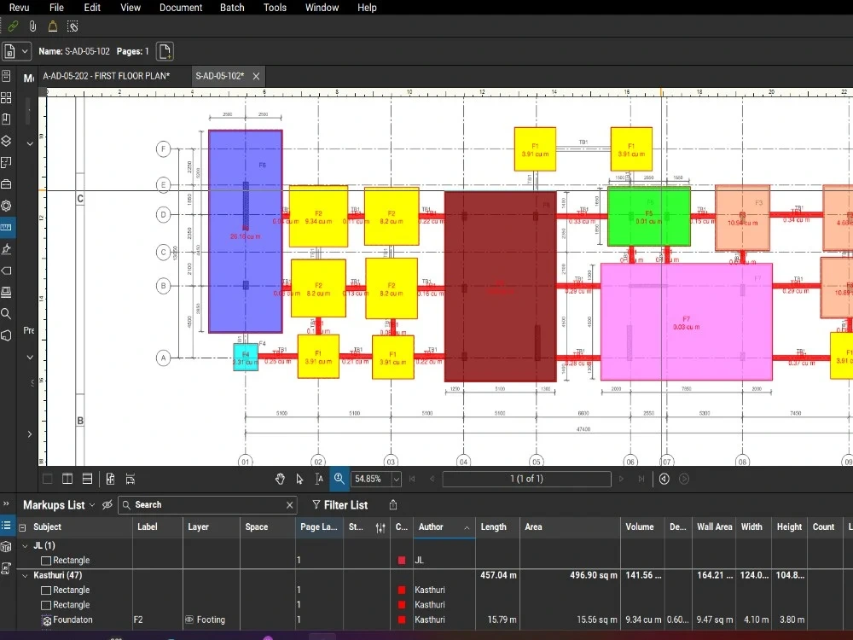Clear the markups search field

tap(289, 505)
